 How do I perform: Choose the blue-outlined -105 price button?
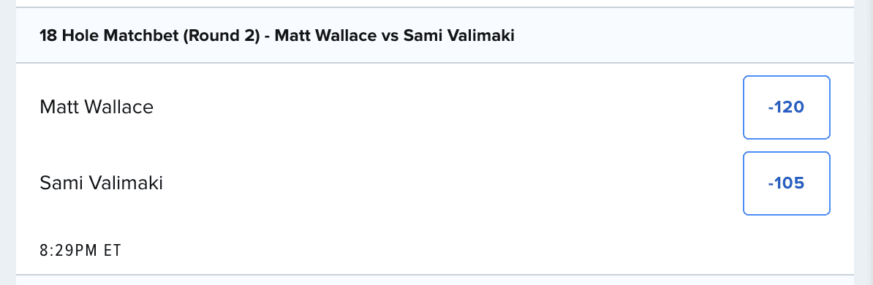pyautogui.click(x=786, y=183)
